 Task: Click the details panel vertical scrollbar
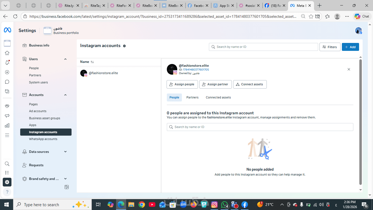(x=360, y=122)
